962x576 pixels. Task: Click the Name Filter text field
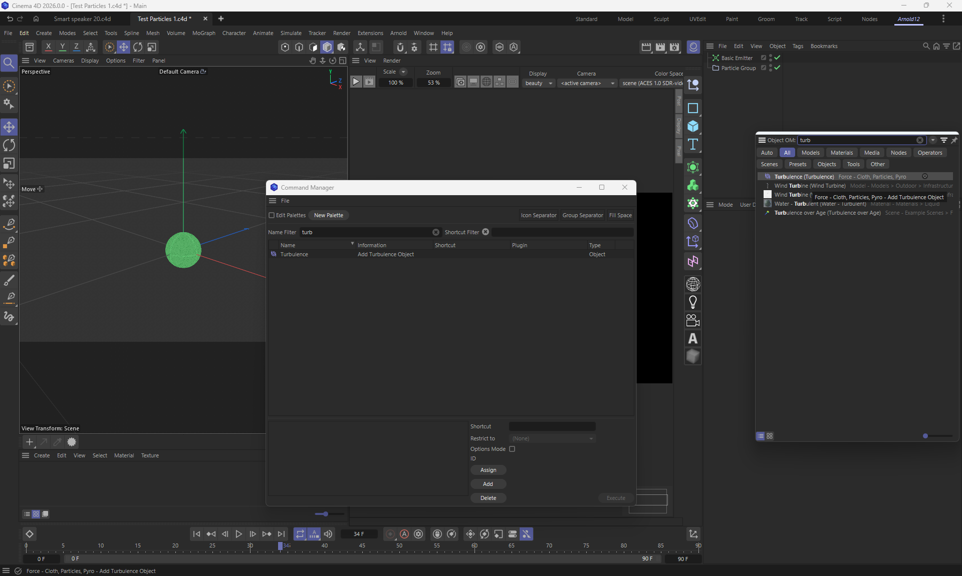pos(366,232)
